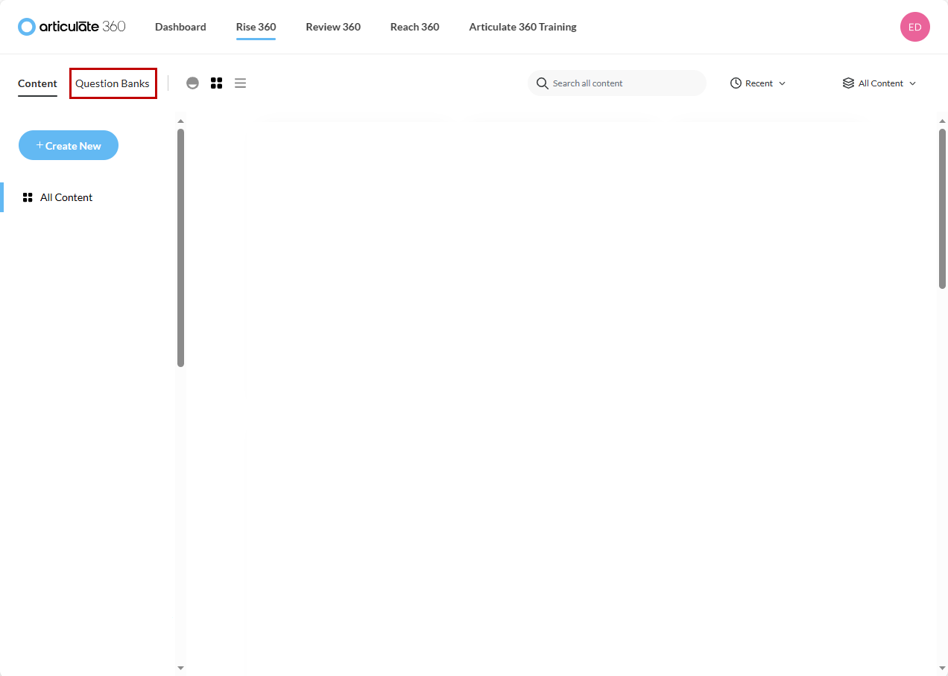Click the search magnifier icon
Screen dimensions: 948x676
(543, 83)
